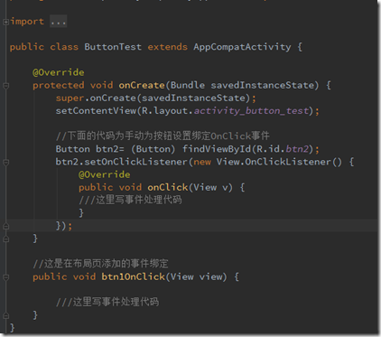Click the class name ButtonTest
The height and width of the screenshot is (337, 381).
point(113,47)
